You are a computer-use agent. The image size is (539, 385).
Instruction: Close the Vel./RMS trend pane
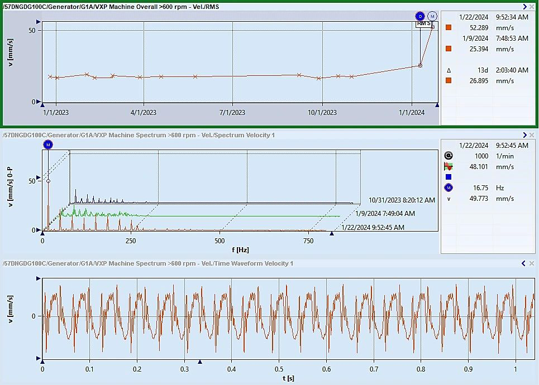point(532,7)
